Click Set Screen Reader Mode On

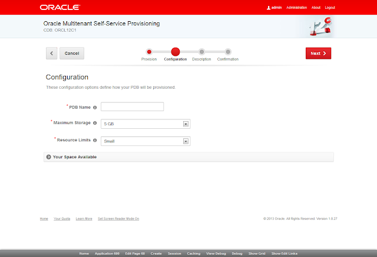pyautogui.click(x=118, y=219)
